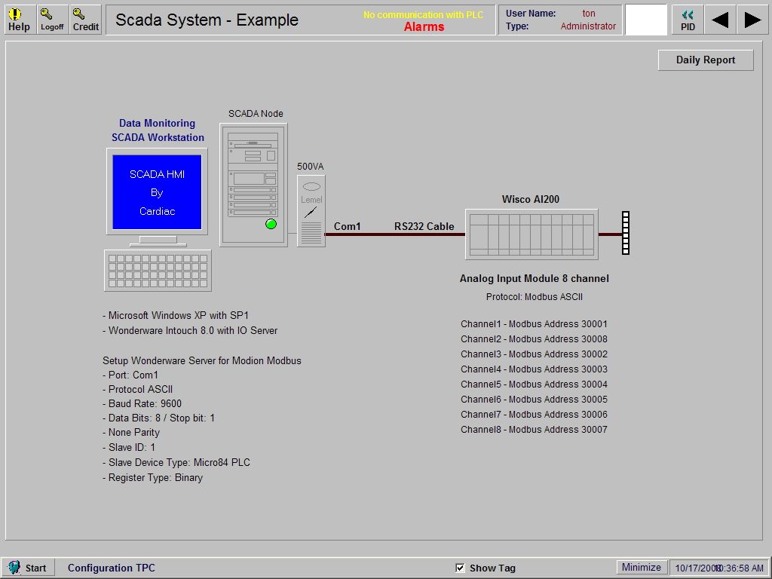Click the SCADA HMI monitor screen
The image size is (772, 579).
click(157, 192)
